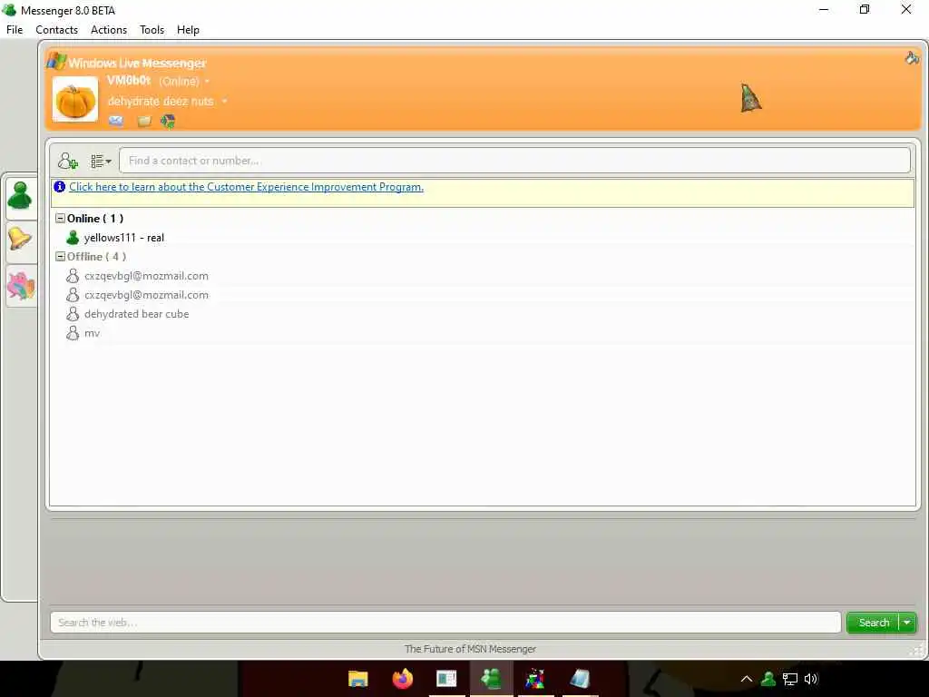The image size is (929, 697).
Task: Open the Search button dropdown arrow
Action: pos(907,623)
